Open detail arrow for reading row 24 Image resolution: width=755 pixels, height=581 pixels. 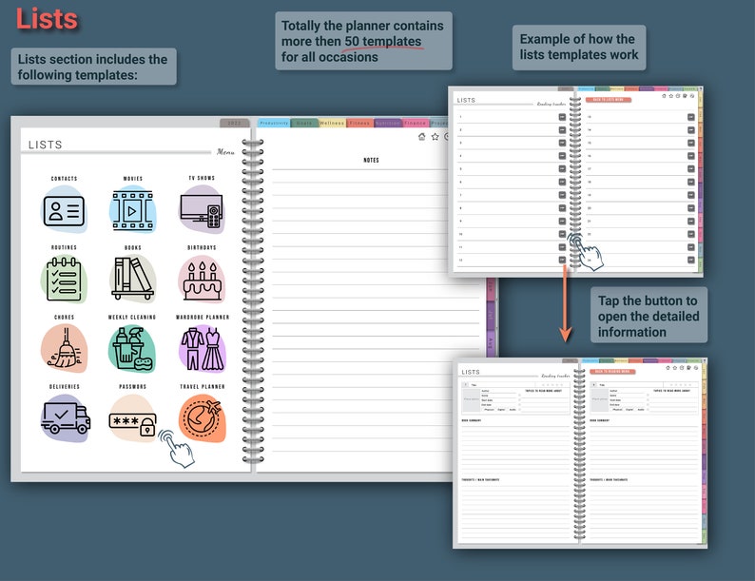pos(691,260)
